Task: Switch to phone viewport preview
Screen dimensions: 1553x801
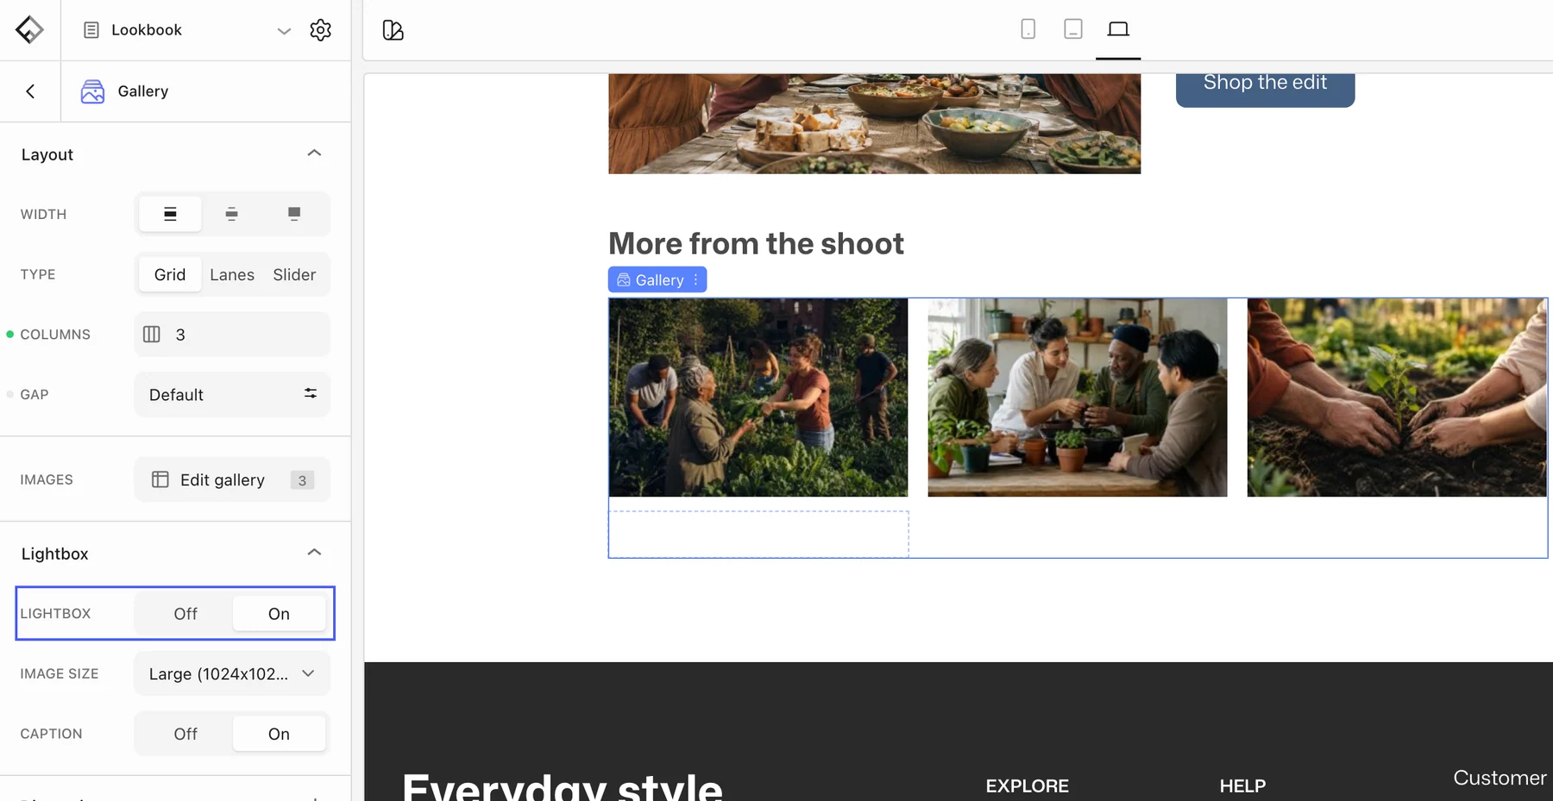Action: 1028,29
